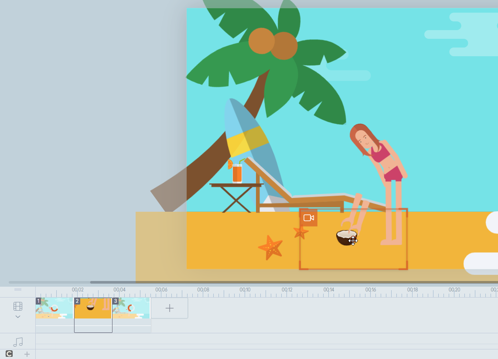The height and width of the screenshot is (359, 498).
Task: Select the large orange starfish on the beach
Action: (271, 247)
